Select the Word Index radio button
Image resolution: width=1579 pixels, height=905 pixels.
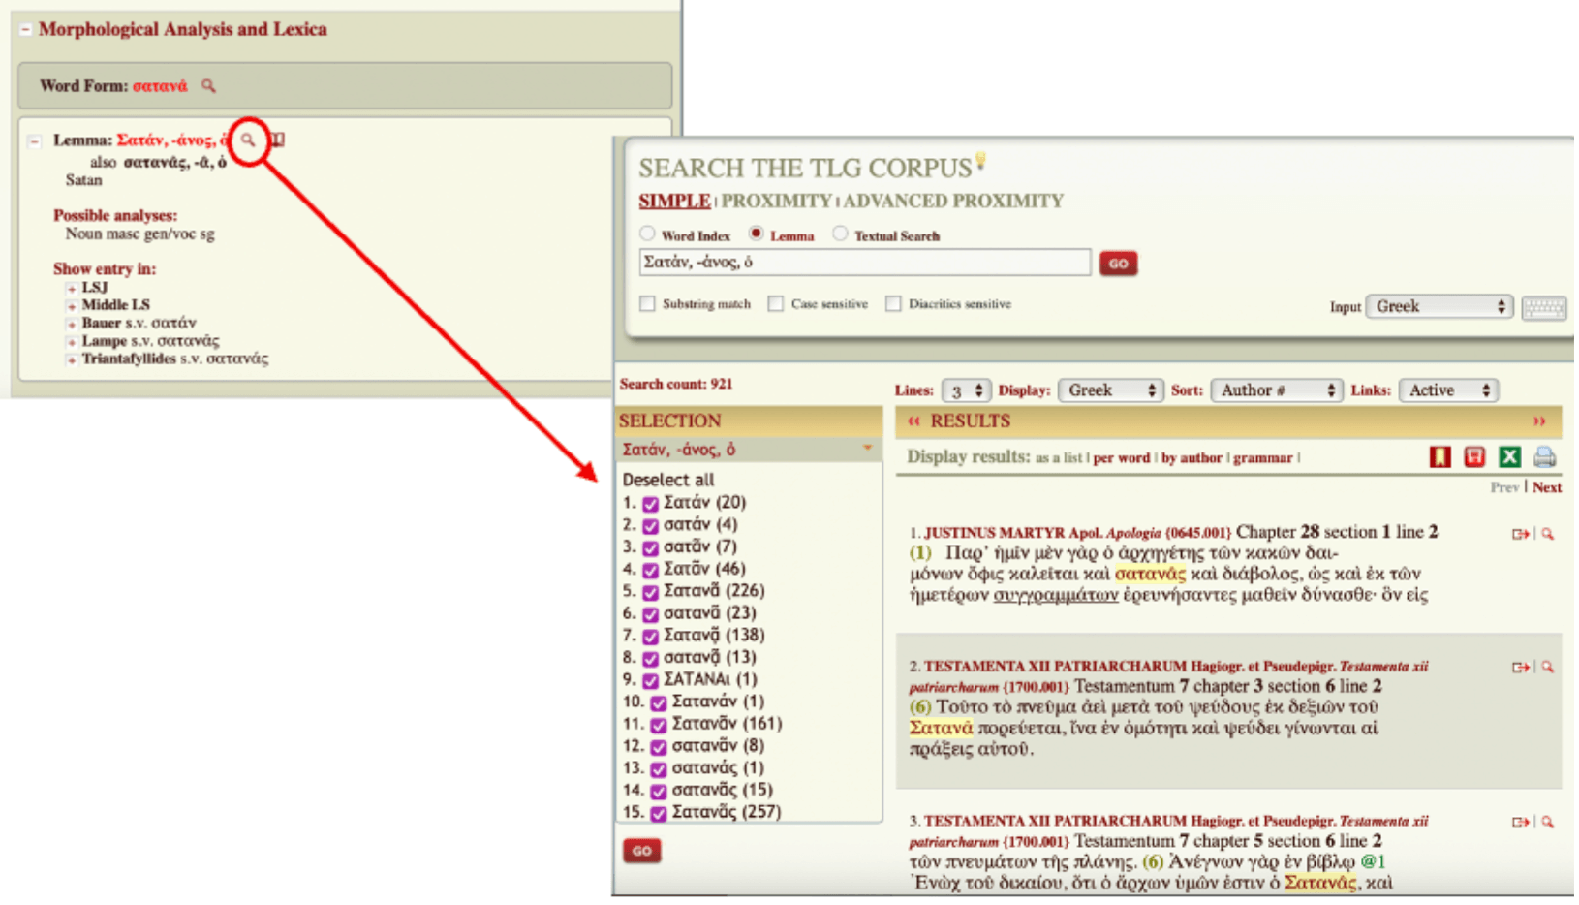pyautogui.click(x=647, y=234)
